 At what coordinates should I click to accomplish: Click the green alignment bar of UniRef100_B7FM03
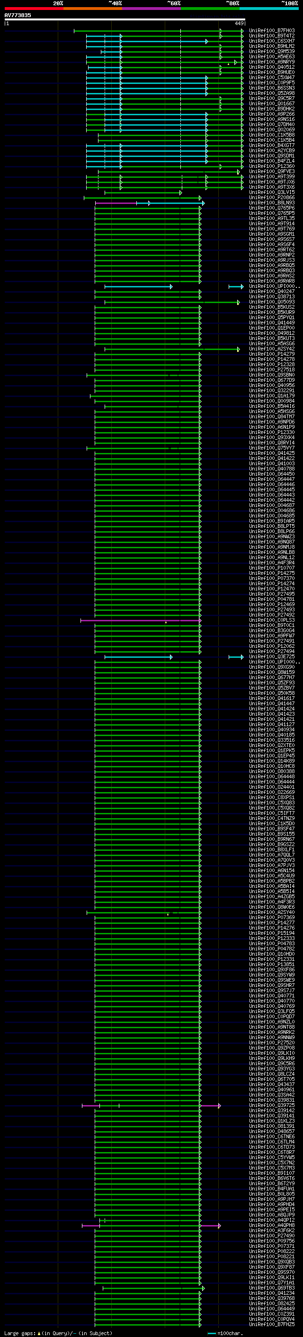[159, 31]
